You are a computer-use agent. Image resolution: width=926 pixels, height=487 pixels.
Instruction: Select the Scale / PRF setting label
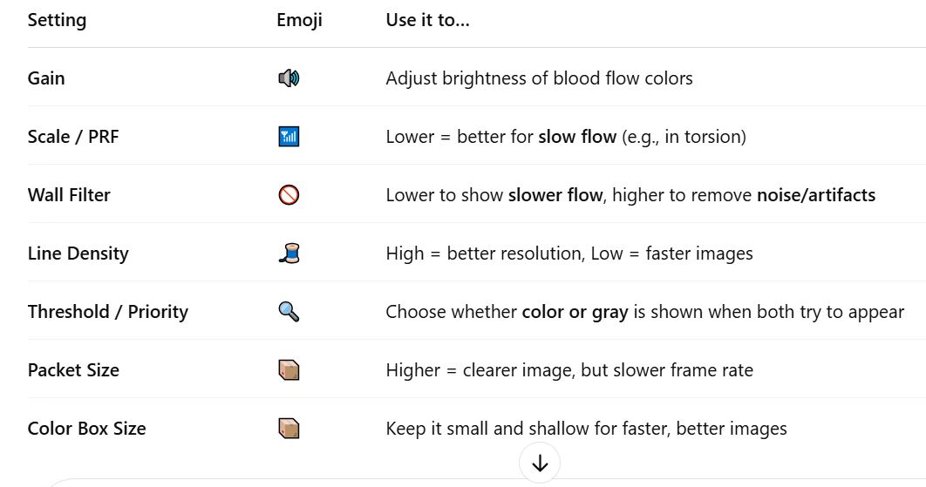click(x=73, y=137)
